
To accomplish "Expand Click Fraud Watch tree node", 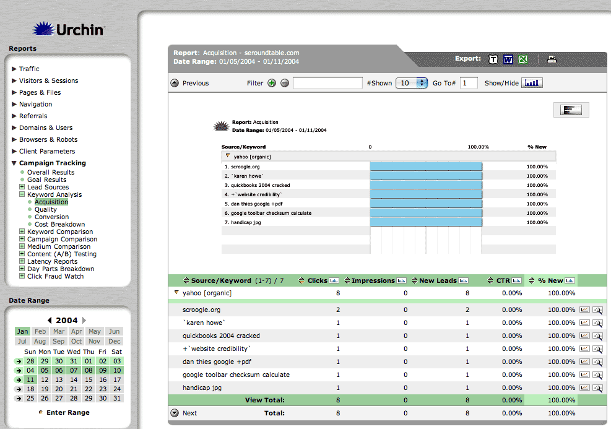I will tap(22, 276).
